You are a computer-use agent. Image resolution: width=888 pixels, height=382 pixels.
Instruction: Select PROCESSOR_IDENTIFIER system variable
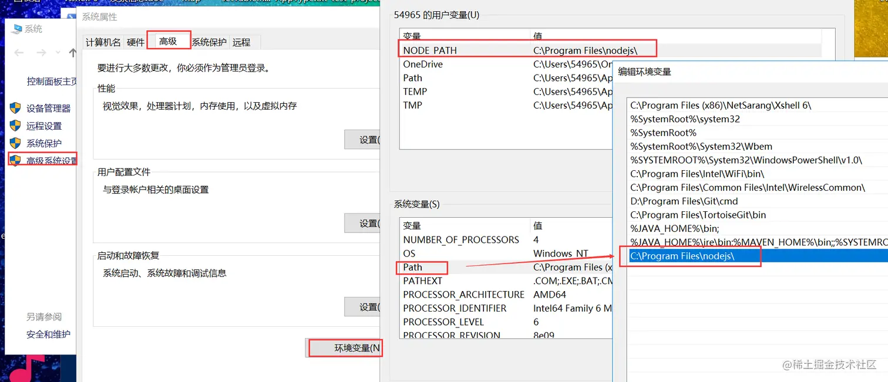coord(506,308)
